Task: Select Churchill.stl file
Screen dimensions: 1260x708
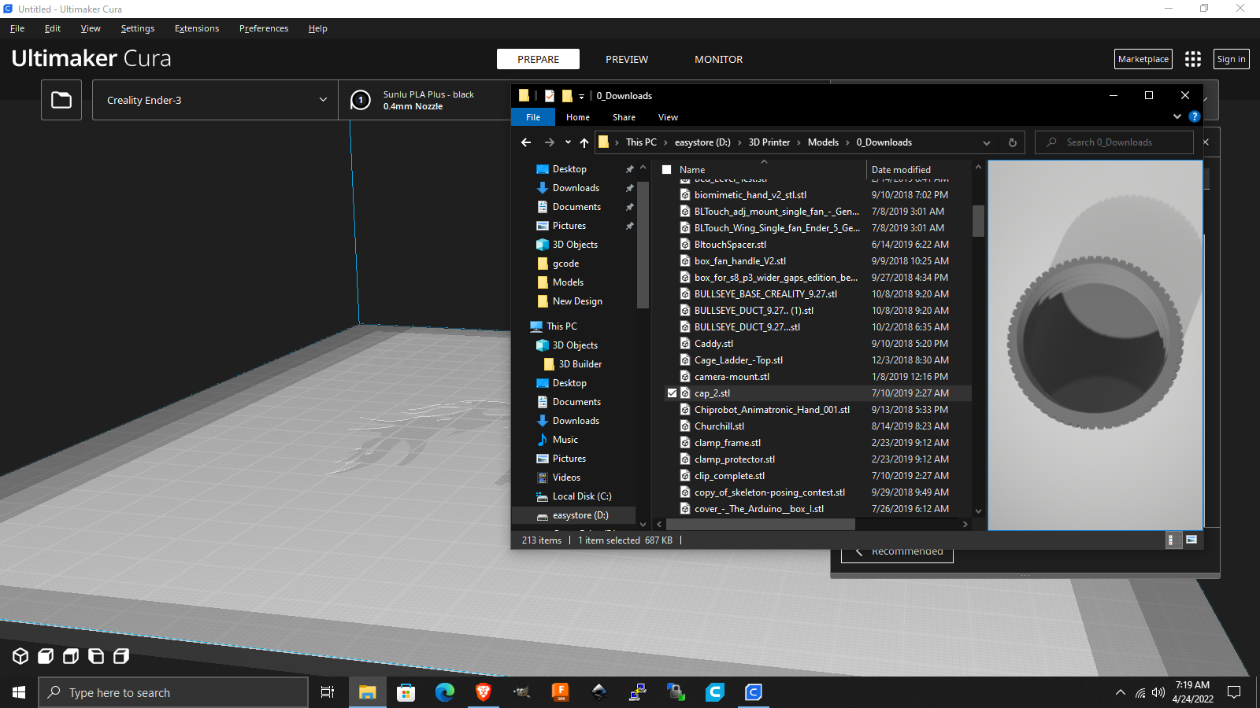Action: [719, 426]
